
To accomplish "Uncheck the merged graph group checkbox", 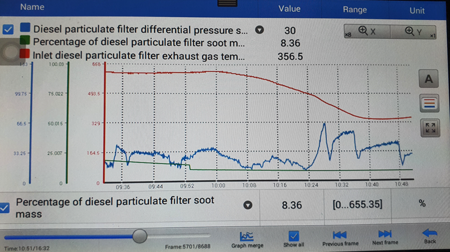I will (8, 30).
